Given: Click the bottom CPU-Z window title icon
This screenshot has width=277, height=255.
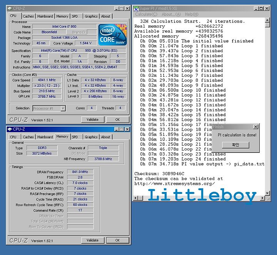Looking at the screenshot, I should pyautogui.click(x=10, y=129).
